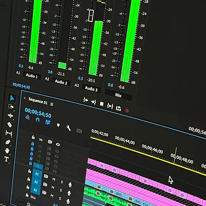Solo audio track A2
Screen dimensions: 206x206
61,190
